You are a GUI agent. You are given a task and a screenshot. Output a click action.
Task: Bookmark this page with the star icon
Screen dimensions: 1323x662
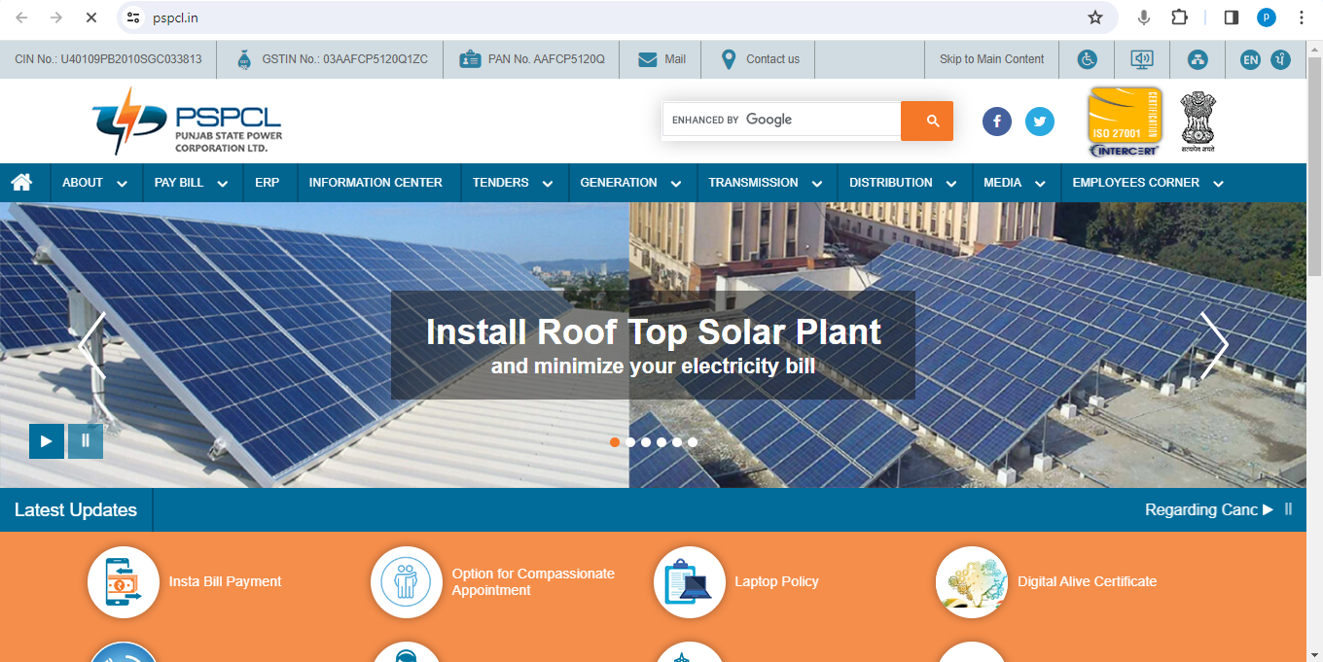tap(1095, 17)
